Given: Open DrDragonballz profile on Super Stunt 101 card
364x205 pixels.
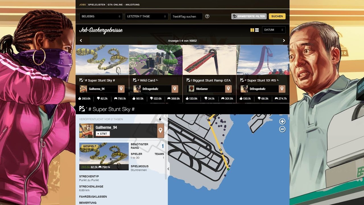Looking at the screenshot, I should point(259,89).
